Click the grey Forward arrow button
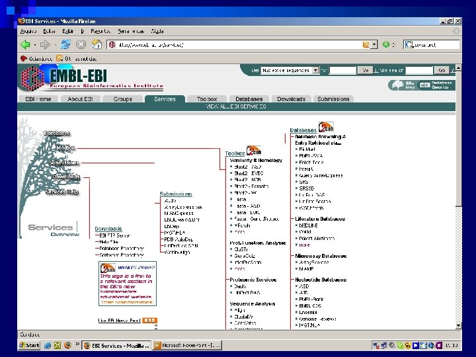The image size is (476, 357). (x=45, y=45)
